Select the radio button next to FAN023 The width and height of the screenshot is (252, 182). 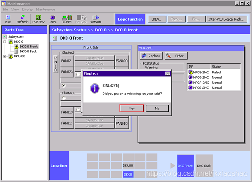(x=78, y=74)
